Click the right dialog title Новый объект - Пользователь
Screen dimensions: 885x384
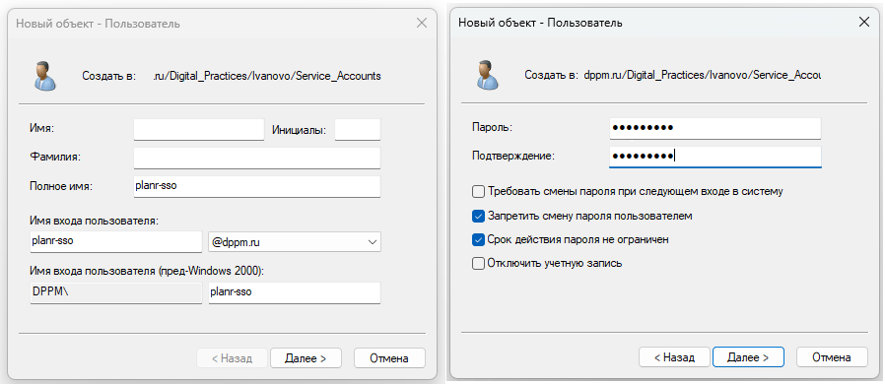[540, 23]
